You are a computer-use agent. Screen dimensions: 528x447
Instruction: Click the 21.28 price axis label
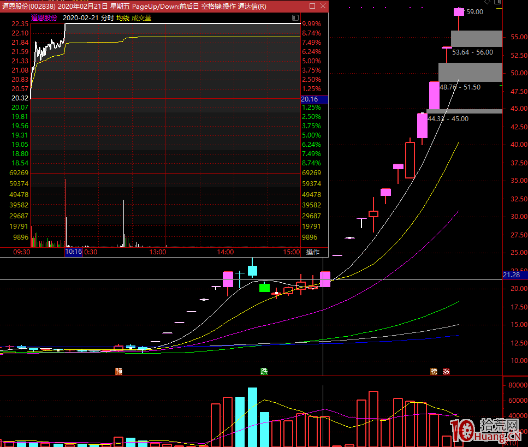[511, 274]
